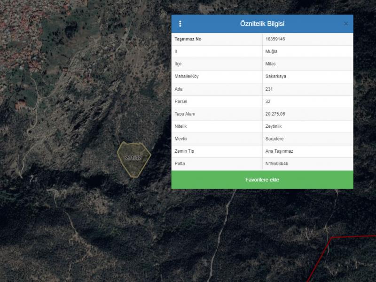The image size is (376, 282).
Task: Click the Öznitelik Bilgisi panel title
Action: click(x=262, y=24)
